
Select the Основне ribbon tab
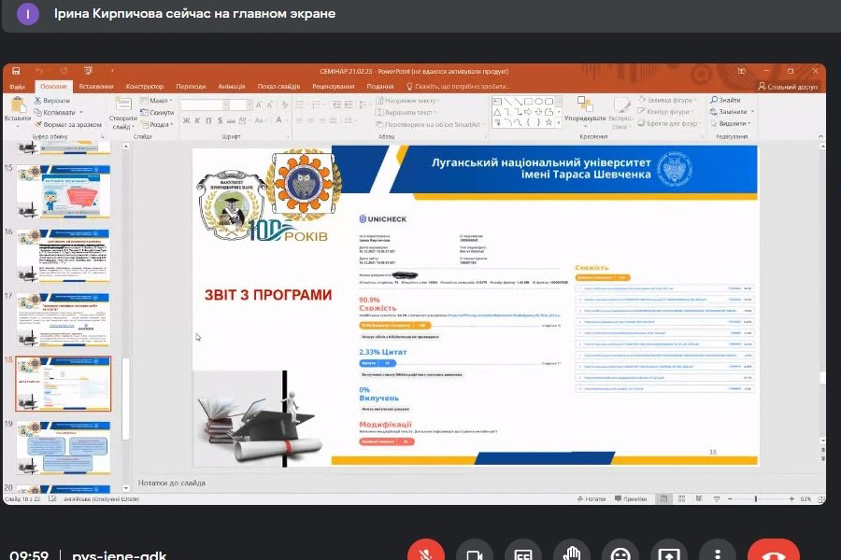[x=53, y=86]
